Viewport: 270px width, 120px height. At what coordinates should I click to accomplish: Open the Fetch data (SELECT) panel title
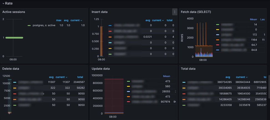click(196, 12)
